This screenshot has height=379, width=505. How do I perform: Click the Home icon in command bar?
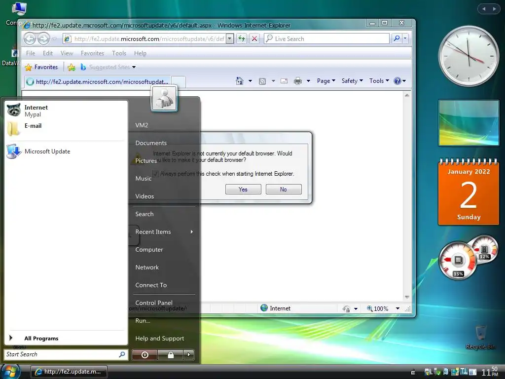coord(239,81)
